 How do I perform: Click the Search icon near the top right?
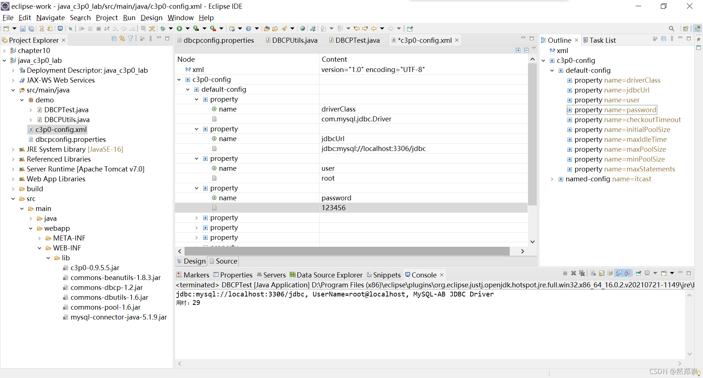click(672, 29)
